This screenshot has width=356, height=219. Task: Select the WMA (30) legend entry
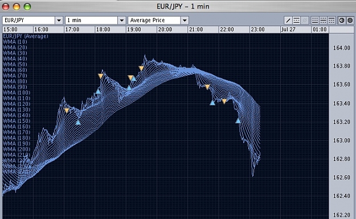point(15,53)
